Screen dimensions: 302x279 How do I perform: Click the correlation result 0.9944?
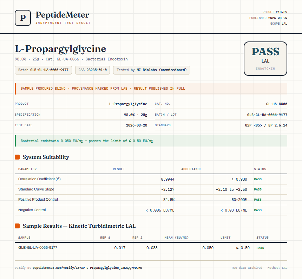pos(168,179)
